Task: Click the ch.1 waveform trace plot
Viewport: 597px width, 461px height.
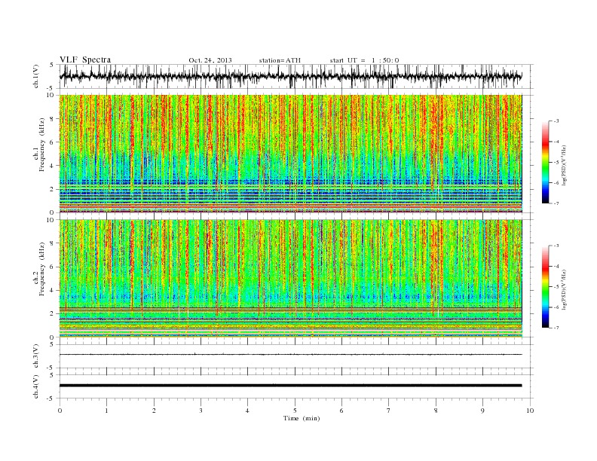Action: coord(290,76)
